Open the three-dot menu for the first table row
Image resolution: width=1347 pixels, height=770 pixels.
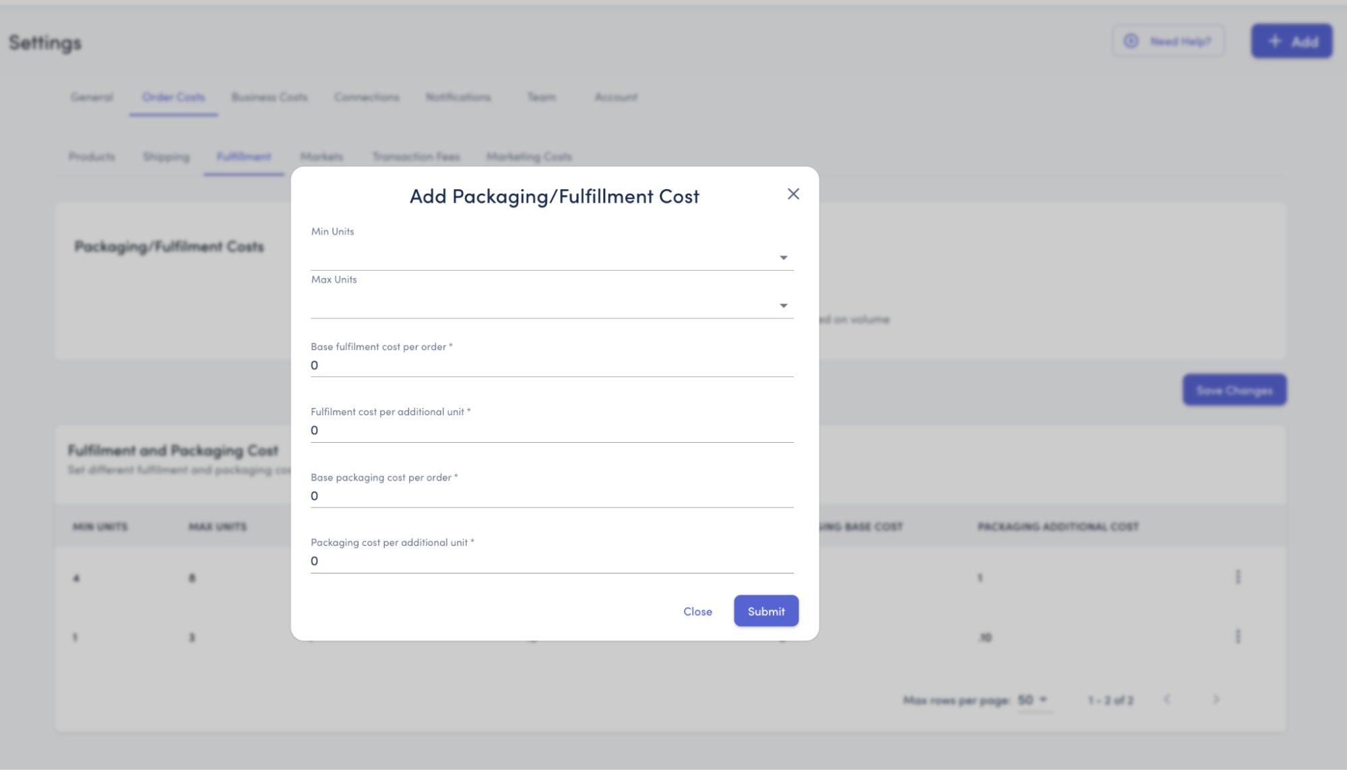tap(1237, 577)
